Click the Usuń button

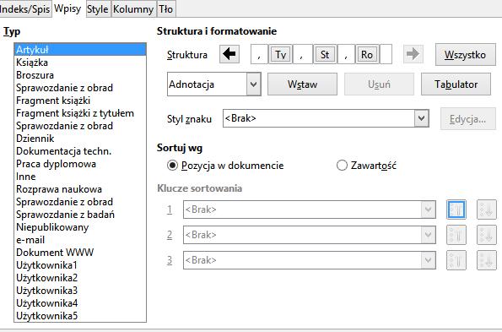379,84
